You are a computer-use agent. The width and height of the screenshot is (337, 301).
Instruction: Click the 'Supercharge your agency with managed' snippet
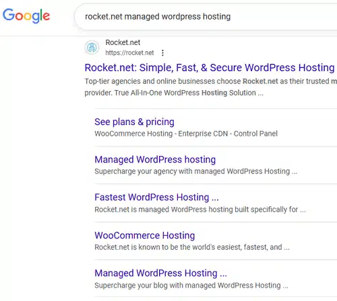click(x=196, y=171)
